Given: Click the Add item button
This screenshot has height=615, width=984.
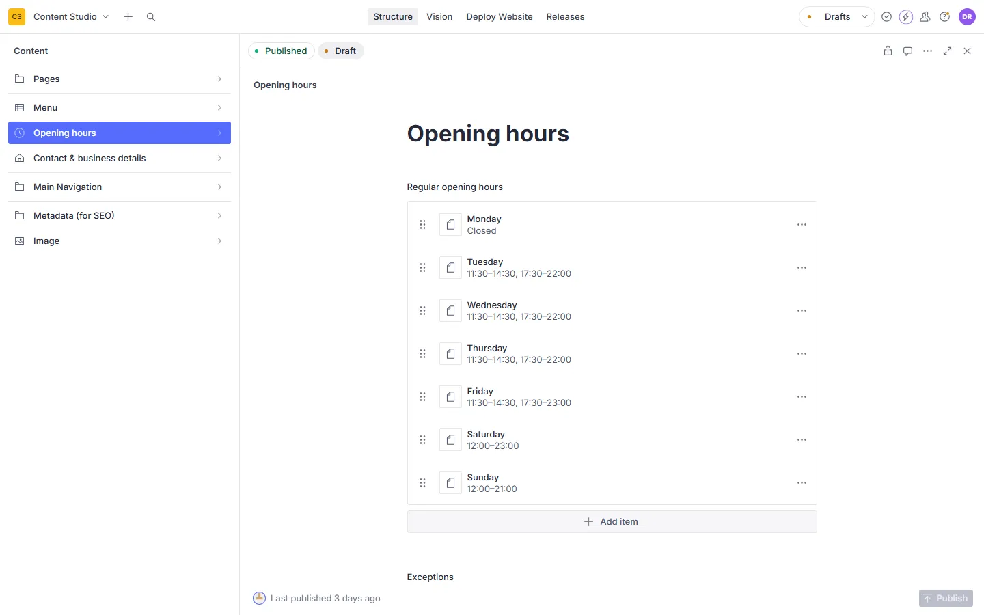Looking at the screenshot, I should click(x=612, y=522).
